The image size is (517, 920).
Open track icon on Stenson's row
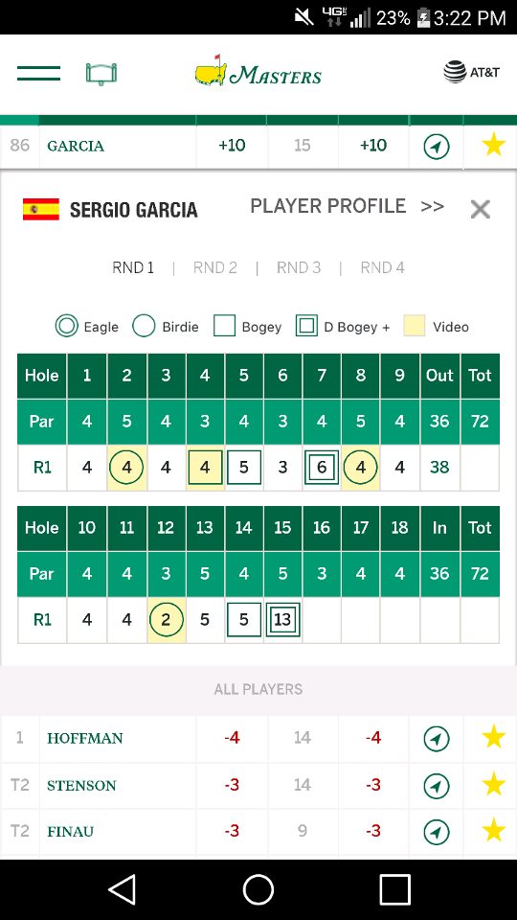[437, 786]
